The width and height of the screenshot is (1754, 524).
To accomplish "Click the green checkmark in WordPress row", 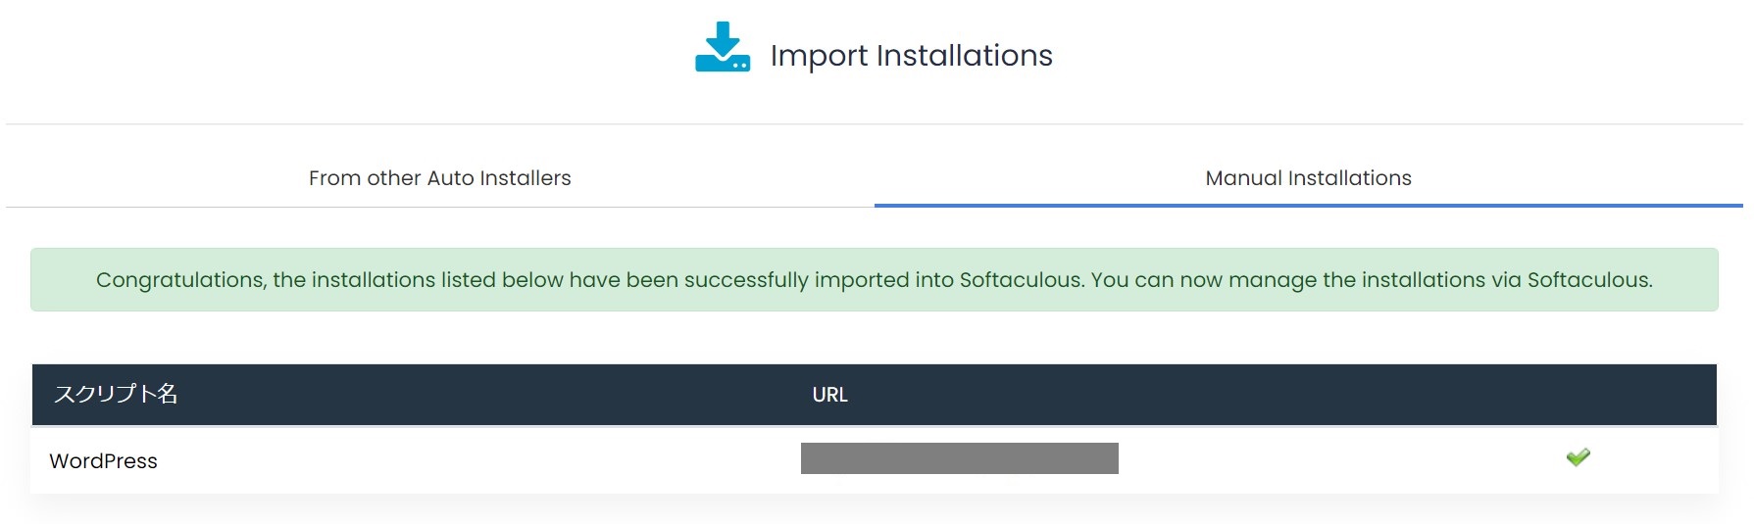I will pos(1578,457).
